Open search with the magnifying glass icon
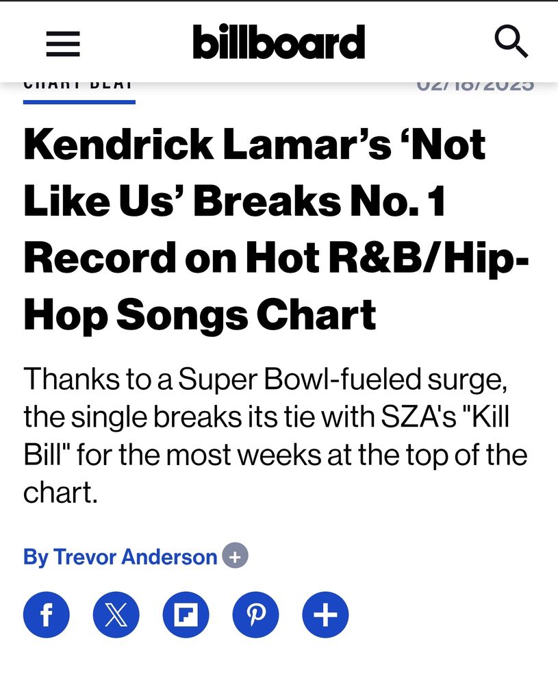This screenshot has width=558, height=685. 511,42
